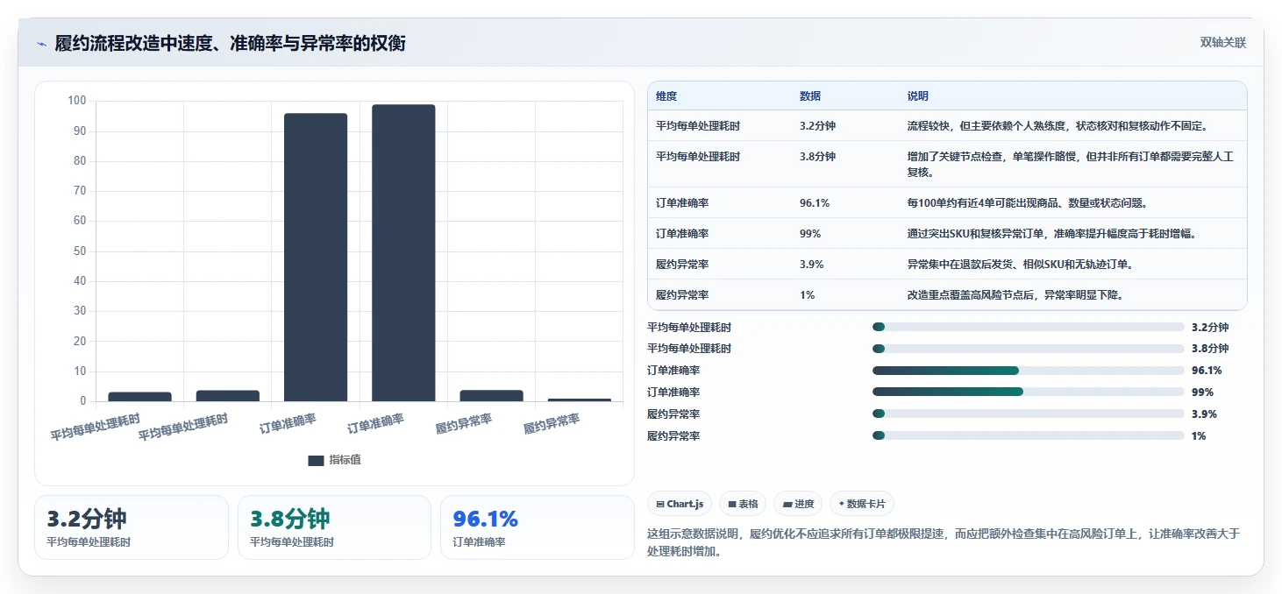Screen dimensions: 1282x594
Task: Click the lightning icon beside the title
Action: pyautogui.click(x=41, y=44)
